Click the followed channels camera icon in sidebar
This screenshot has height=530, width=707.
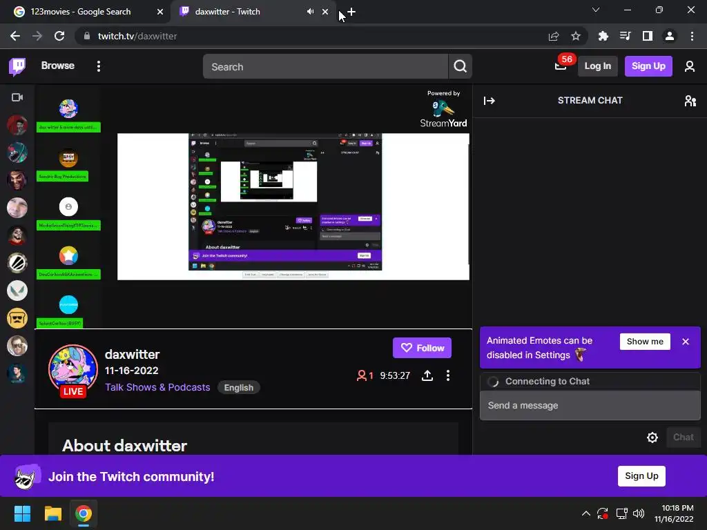coord(17,97)
